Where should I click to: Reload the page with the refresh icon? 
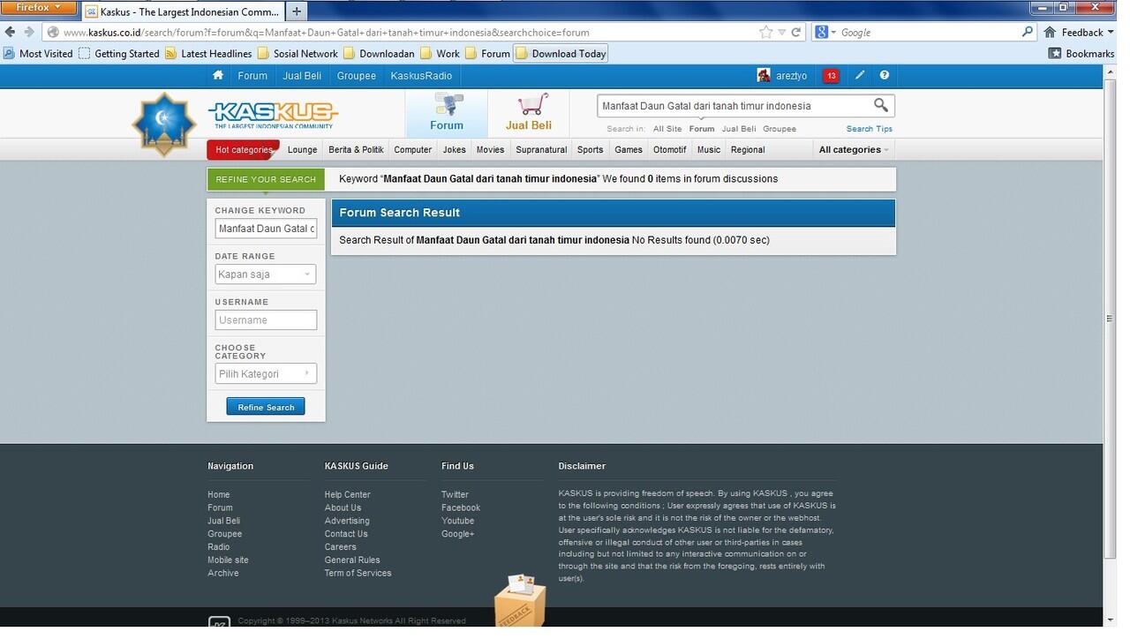[796, 32]
